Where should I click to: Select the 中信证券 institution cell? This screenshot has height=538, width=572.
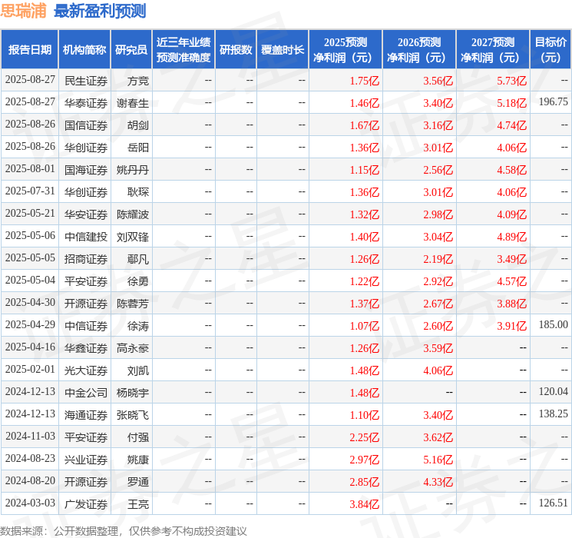point(86,326)
